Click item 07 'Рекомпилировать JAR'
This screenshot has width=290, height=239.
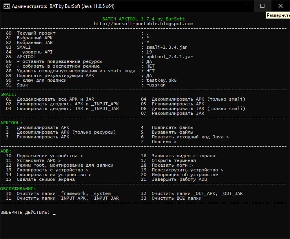click(x=172, y=113)
